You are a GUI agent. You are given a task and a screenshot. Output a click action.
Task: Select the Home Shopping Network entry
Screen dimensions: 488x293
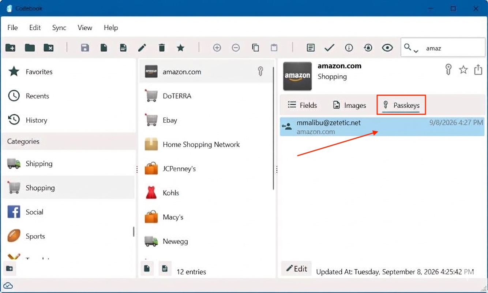(x=206, y=144)
